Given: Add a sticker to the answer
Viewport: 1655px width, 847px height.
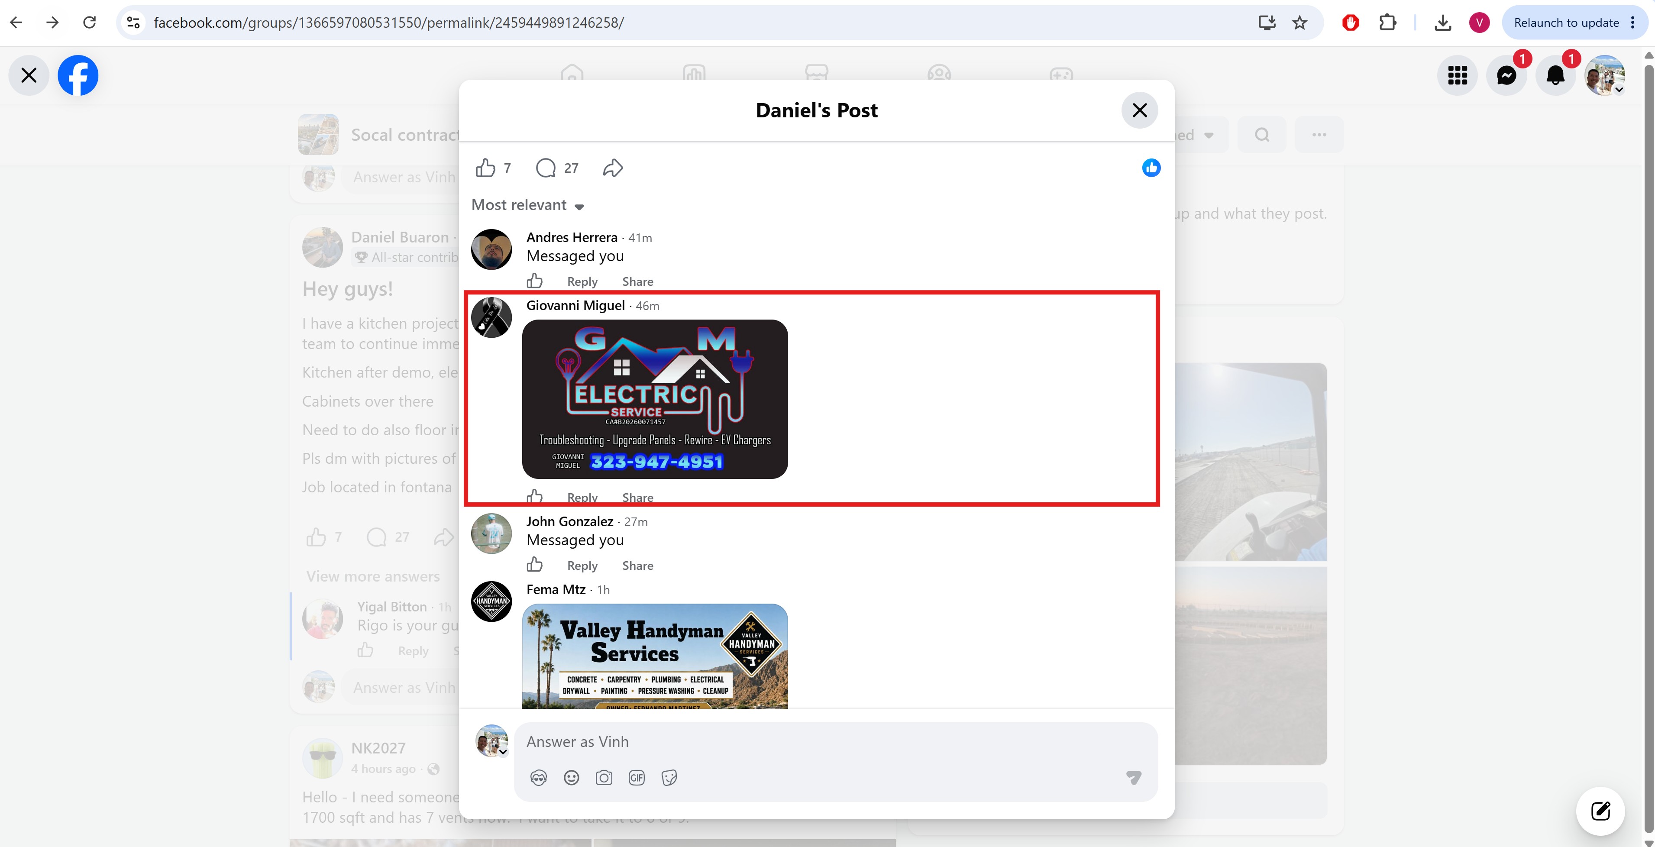Looking at the screenshot, I should pos(669,778).
